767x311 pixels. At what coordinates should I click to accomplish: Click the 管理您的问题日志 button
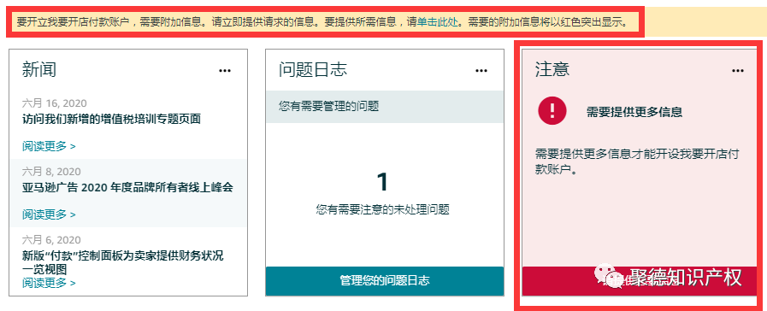click(x=385, y=281)
